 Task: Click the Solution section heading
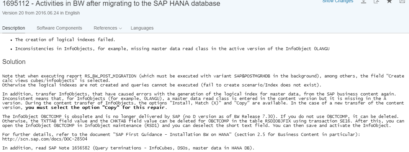[14, 62]
